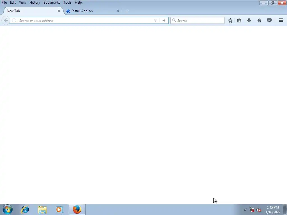Open the hamburger menu
Screen dimensions: 287x215
click(281, 20)
